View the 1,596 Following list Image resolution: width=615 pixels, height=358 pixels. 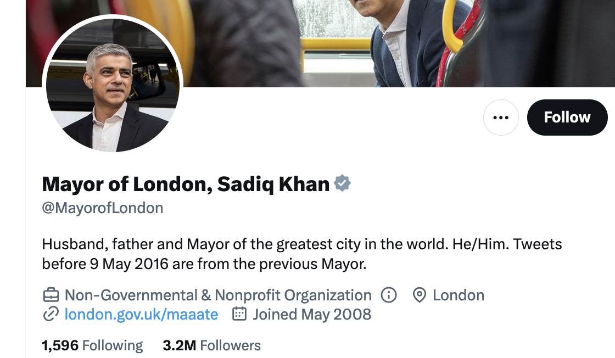point(92,345)
